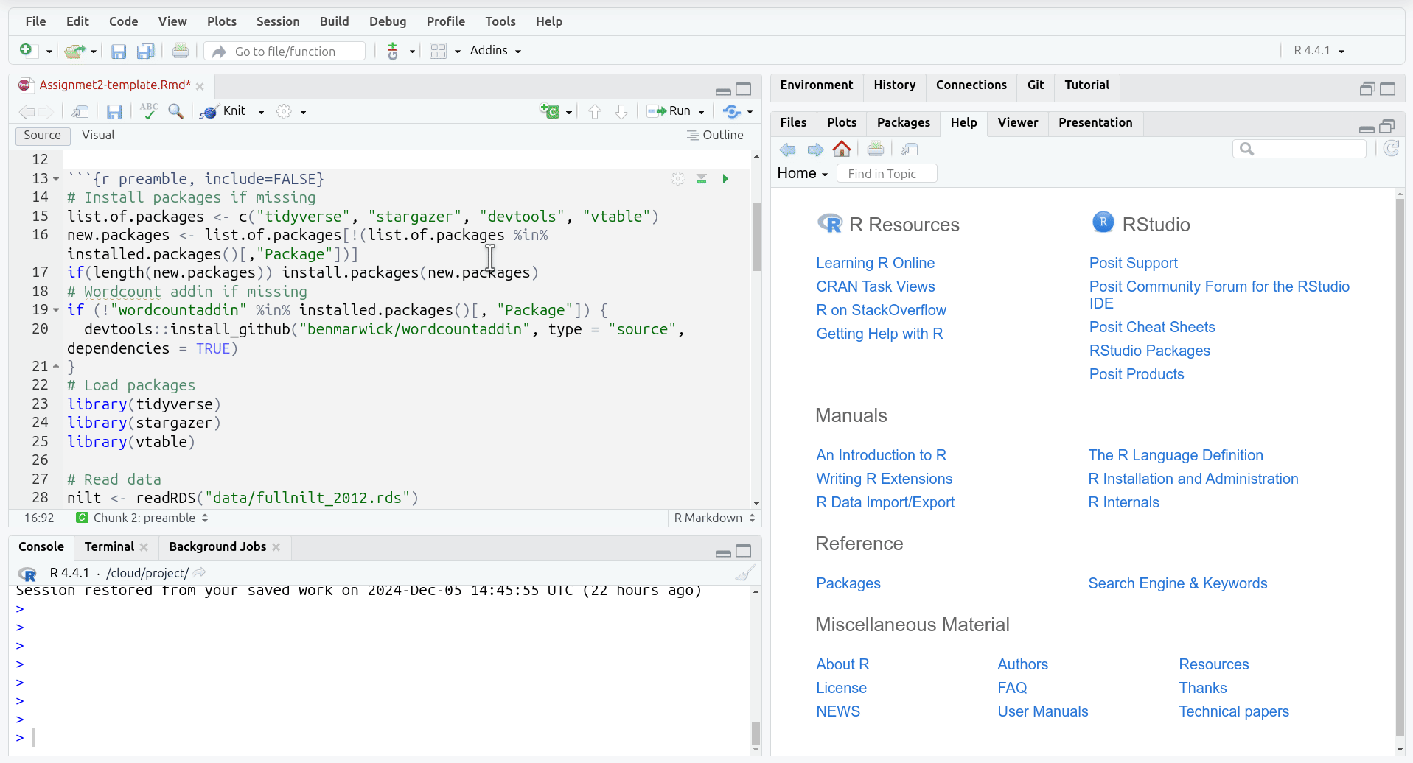
Task: Click the publish document icon
Action: (731, 111)
